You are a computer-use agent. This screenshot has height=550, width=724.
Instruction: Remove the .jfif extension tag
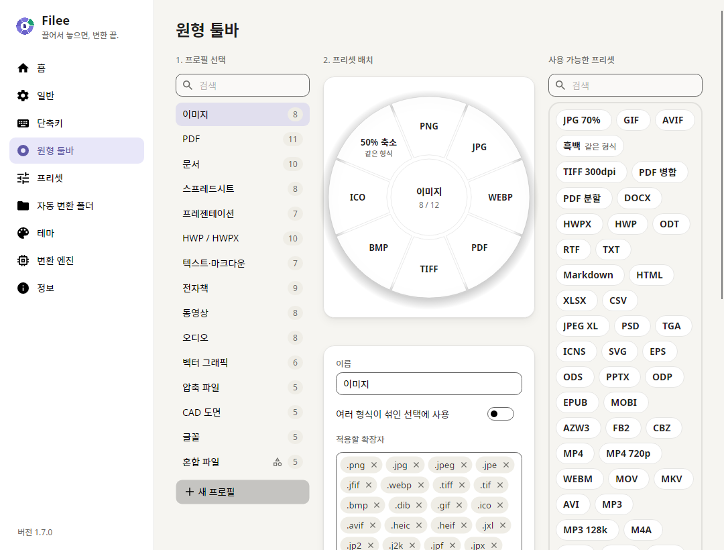tap(369, 485)
